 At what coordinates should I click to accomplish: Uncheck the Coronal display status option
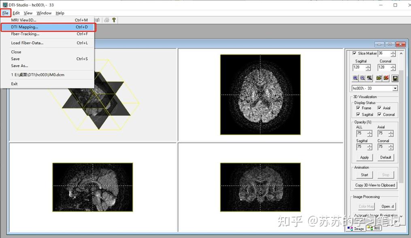(379, 115)
